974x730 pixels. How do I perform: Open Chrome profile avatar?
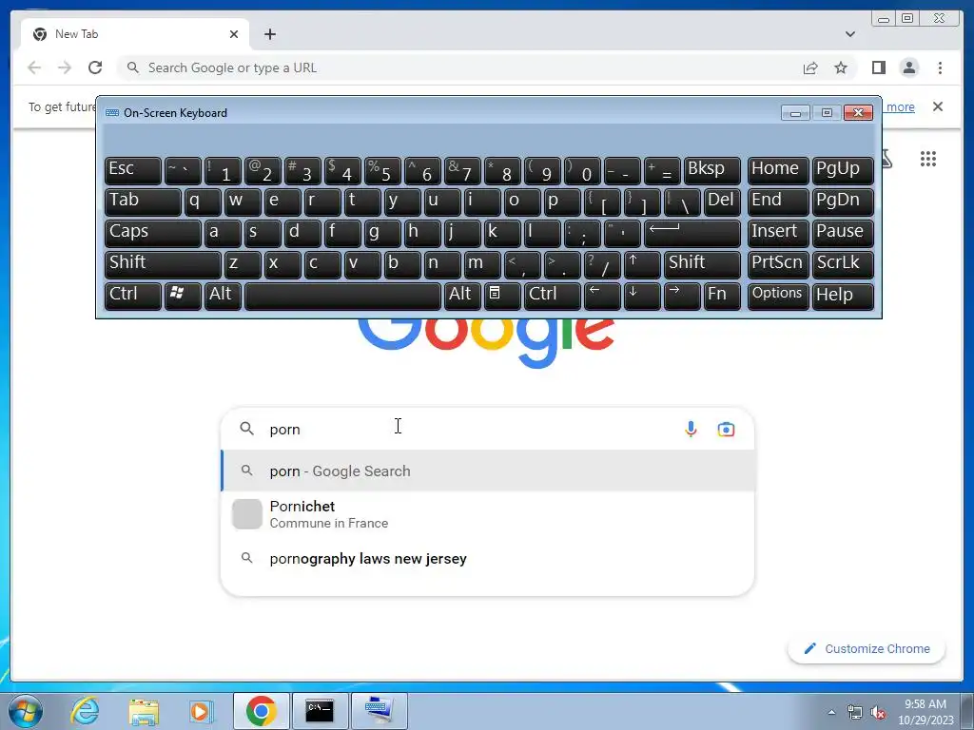(908, 67)
